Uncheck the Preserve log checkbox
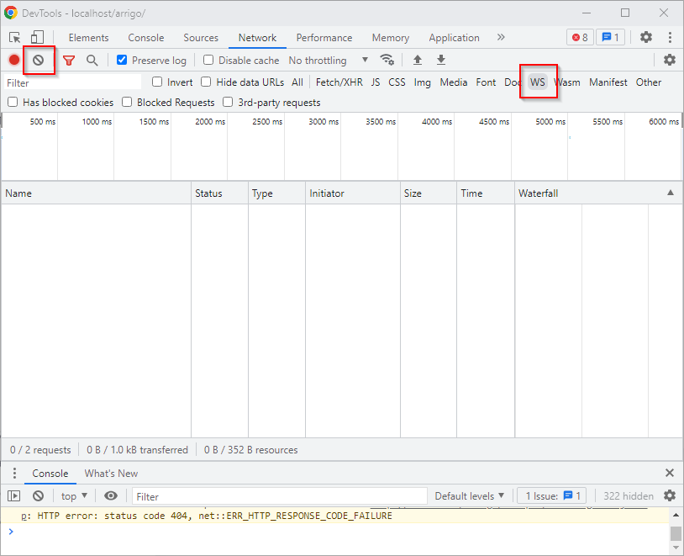Screen dimensions: 684x556 pos(122,60)
